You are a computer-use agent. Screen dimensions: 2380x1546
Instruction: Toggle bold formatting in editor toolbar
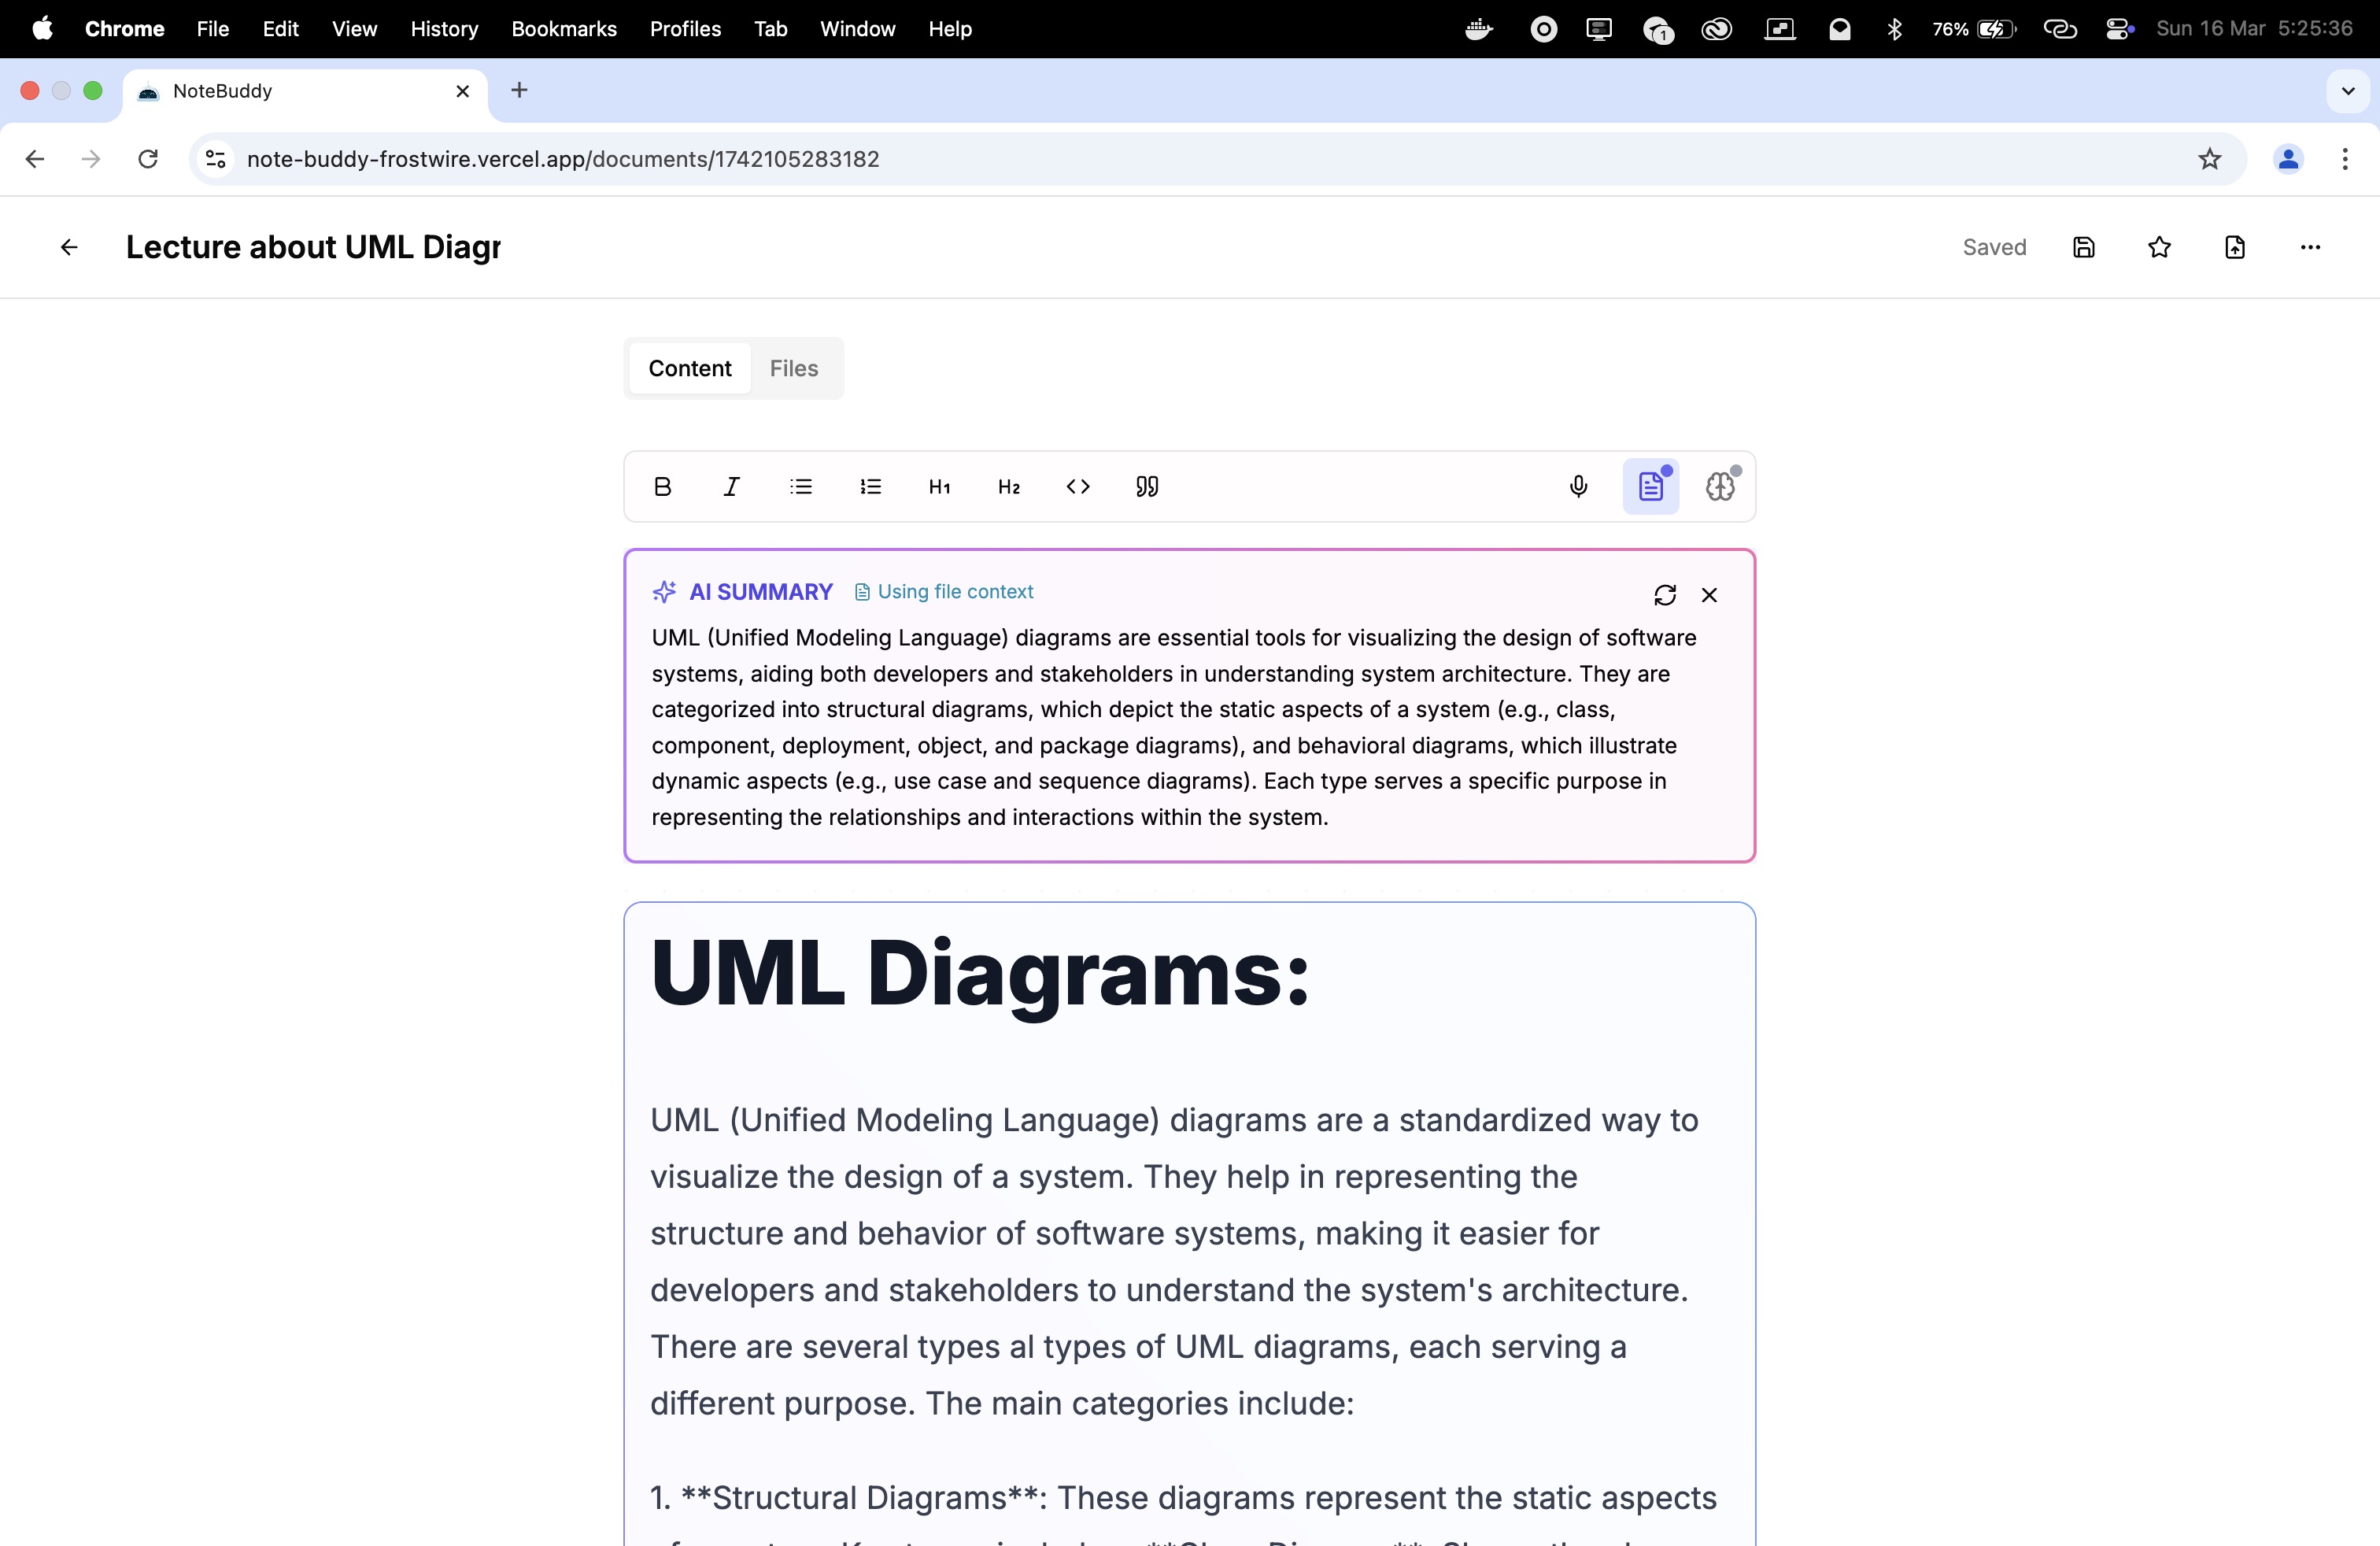click(x=662, y=487)
